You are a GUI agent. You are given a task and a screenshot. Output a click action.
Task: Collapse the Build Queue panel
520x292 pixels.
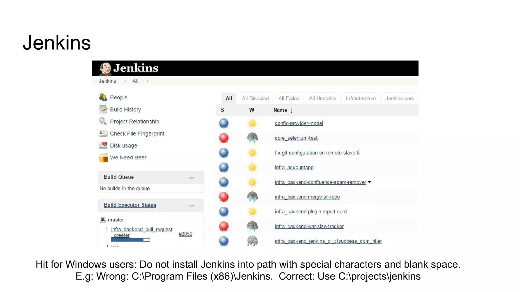(191, 177)
